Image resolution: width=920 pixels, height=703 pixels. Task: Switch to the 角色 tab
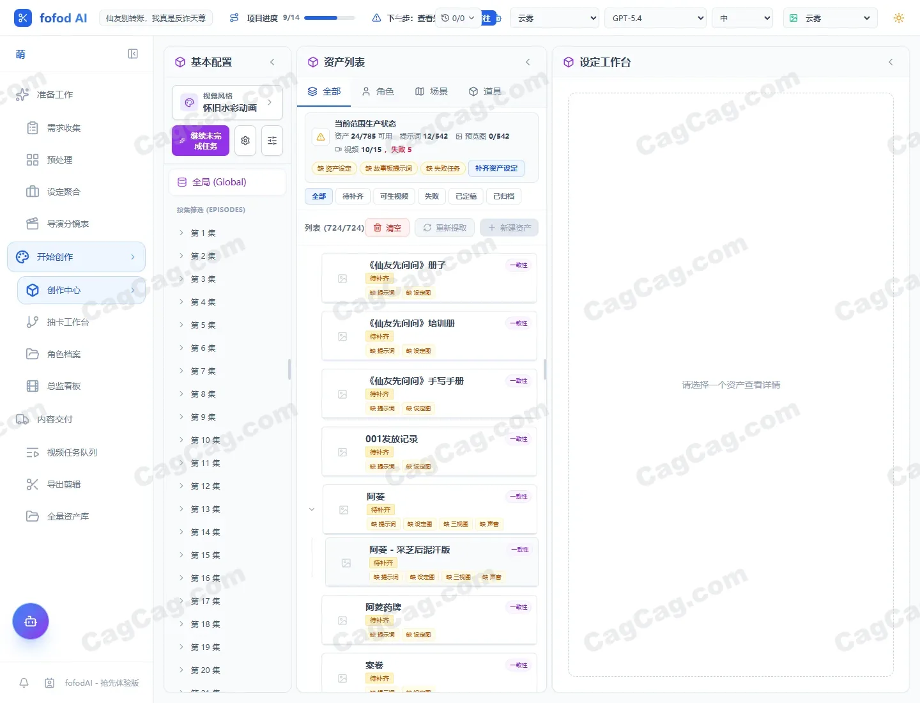378,91
